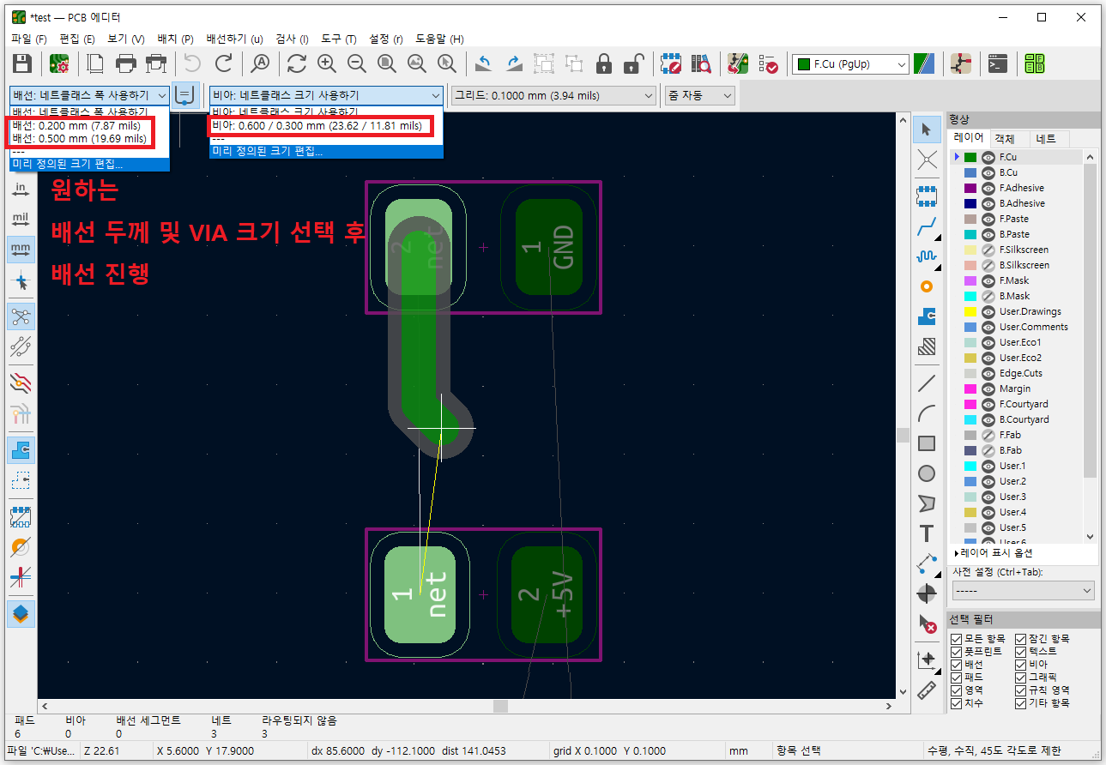Toggle F.Silkscreen layer visibility
Viewport: 1106px width, 765px height.
988,250
